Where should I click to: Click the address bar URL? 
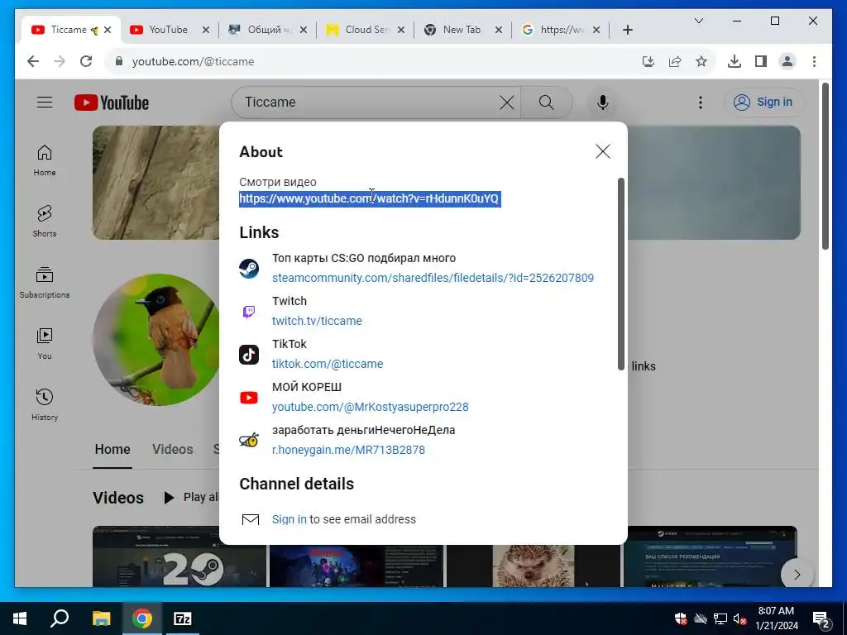[193, 61]
